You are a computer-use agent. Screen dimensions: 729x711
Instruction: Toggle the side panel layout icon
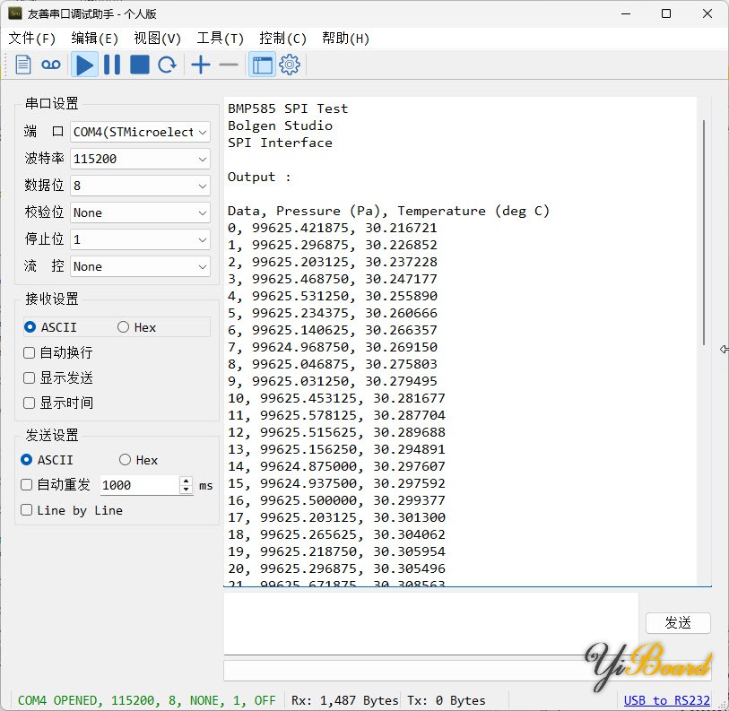click(262, 65)
